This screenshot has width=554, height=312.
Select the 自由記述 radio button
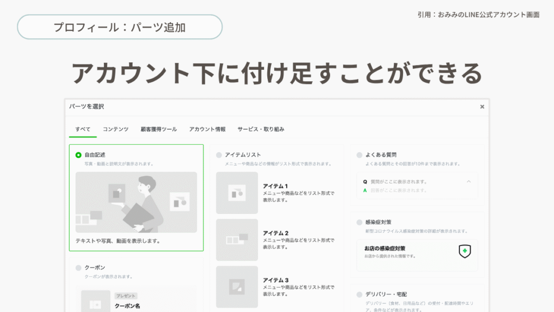[x=78, y=155]
